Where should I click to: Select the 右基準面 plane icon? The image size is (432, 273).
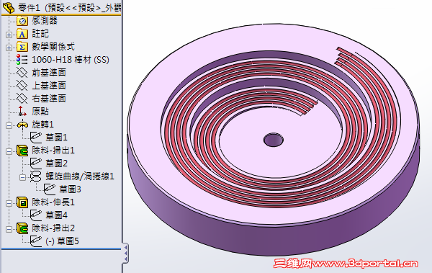coord(22,99)
